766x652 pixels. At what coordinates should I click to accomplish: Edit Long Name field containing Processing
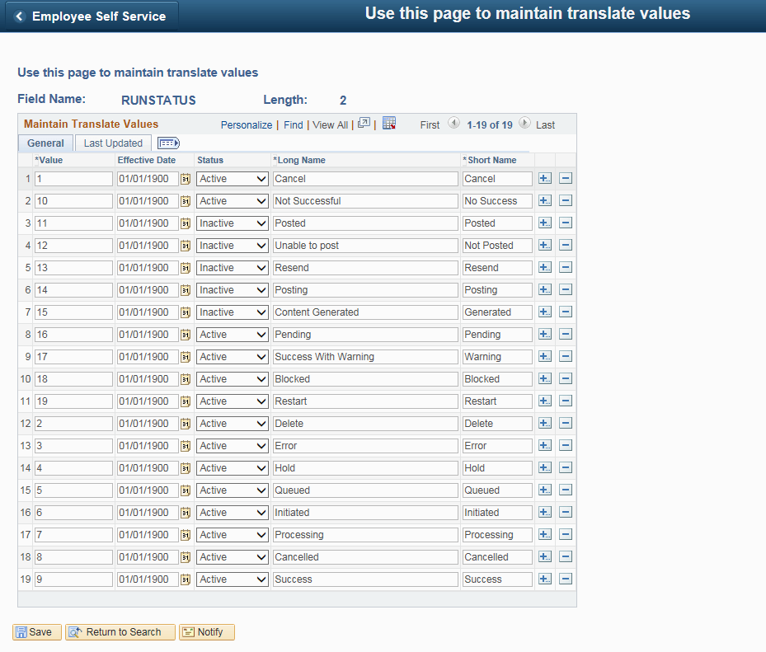pos(365,535)
